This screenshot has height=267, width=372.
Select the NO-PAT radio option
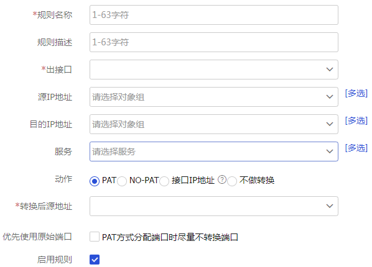point(122,181)
